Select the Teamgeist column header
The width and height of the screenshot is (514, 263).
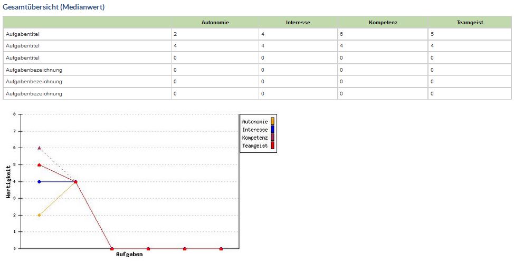pyautogui.click(x=470, y=22)
